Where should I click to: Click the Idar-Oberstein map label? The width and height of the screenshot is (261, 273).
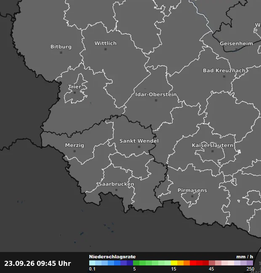click(x=156, y=94)
